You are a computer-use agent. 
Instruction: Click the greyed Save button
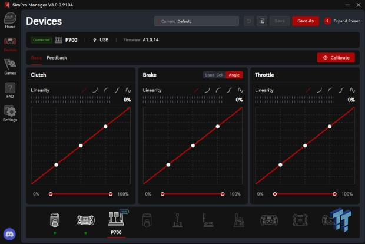tap(280, 21)
